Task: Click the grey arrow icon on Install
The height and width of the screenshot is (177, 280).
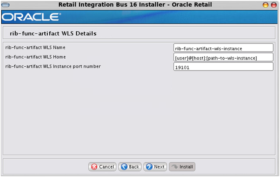Action: click(175, 166)
